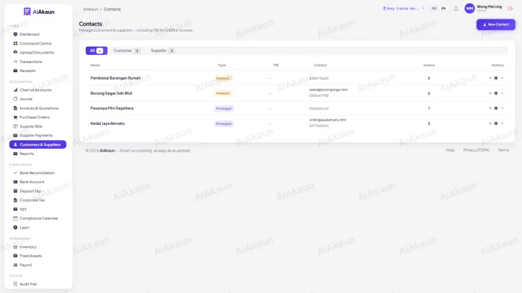Edit Pasaraya Mini Sejahtera with pencil icon

point(490,108)
